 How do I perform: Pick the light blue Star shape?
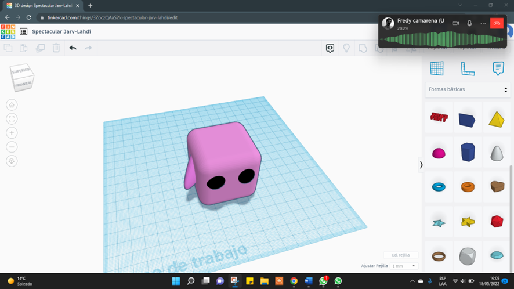439,223
